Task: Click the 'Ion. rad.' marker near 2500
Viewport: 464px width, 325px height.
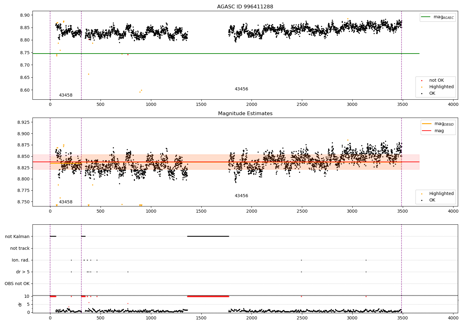Action: coord(301,260)
